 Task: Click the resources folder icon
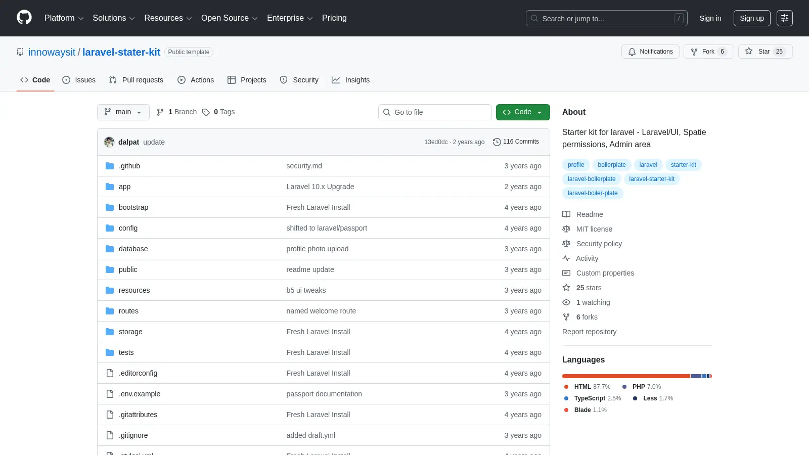[110, 290]
